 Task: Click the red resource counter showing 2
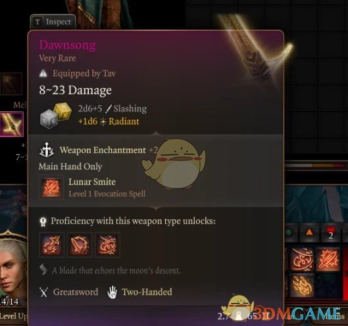click(330, 232)
